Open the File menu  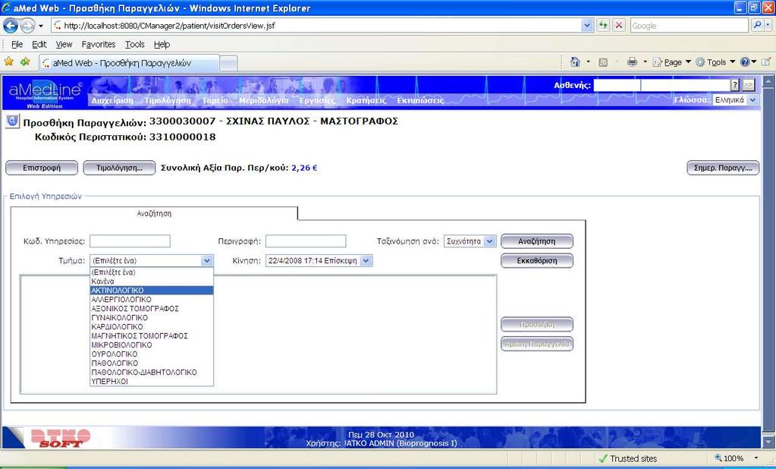pyautogui.click(x=17, y=44)
